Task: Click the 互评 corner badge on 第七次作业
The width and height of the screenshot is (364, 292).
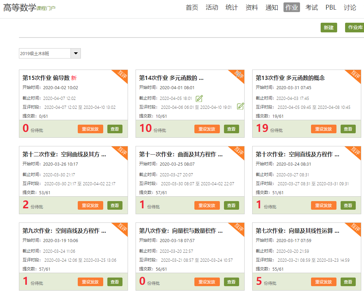Action: coord(355,228)
